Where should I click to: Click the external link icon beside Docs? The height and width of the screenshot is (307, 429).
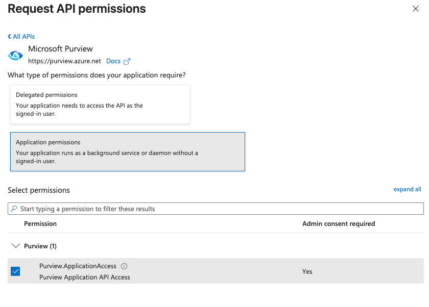[x=127, y=62]
